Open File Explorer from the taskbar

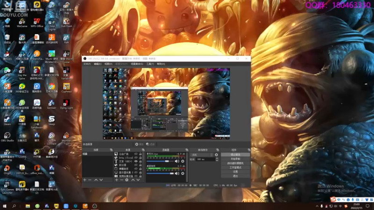(28, 206)
